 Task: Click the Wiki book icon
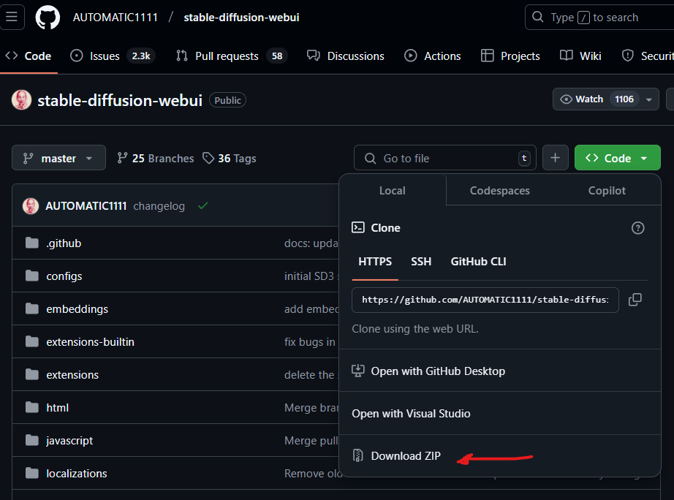click(x=566, y=56)
